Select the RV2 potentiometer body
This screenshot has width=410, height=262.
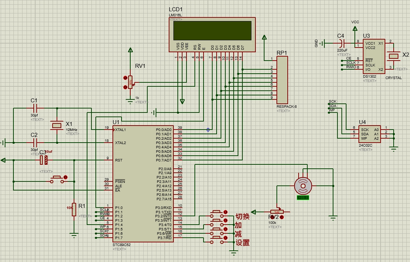(x=277, y=212)
